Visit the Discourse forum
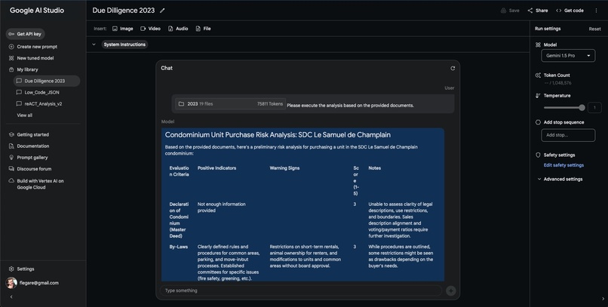The image size is (608, 307). (30, 169)
